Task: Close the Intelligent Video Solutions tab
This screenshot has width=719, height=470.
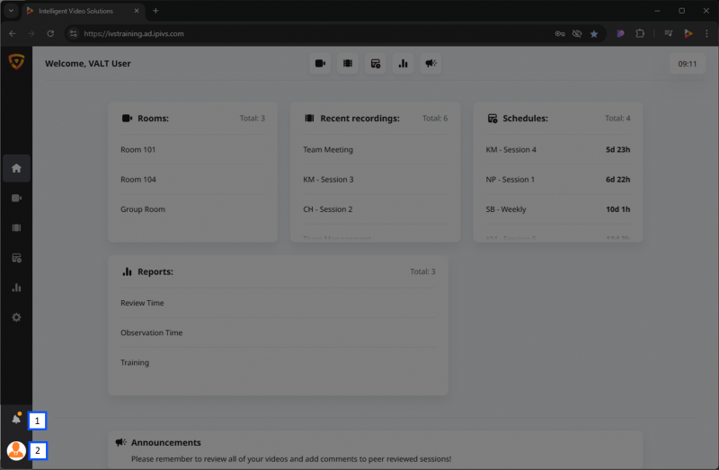Action: tap(137, 11)
